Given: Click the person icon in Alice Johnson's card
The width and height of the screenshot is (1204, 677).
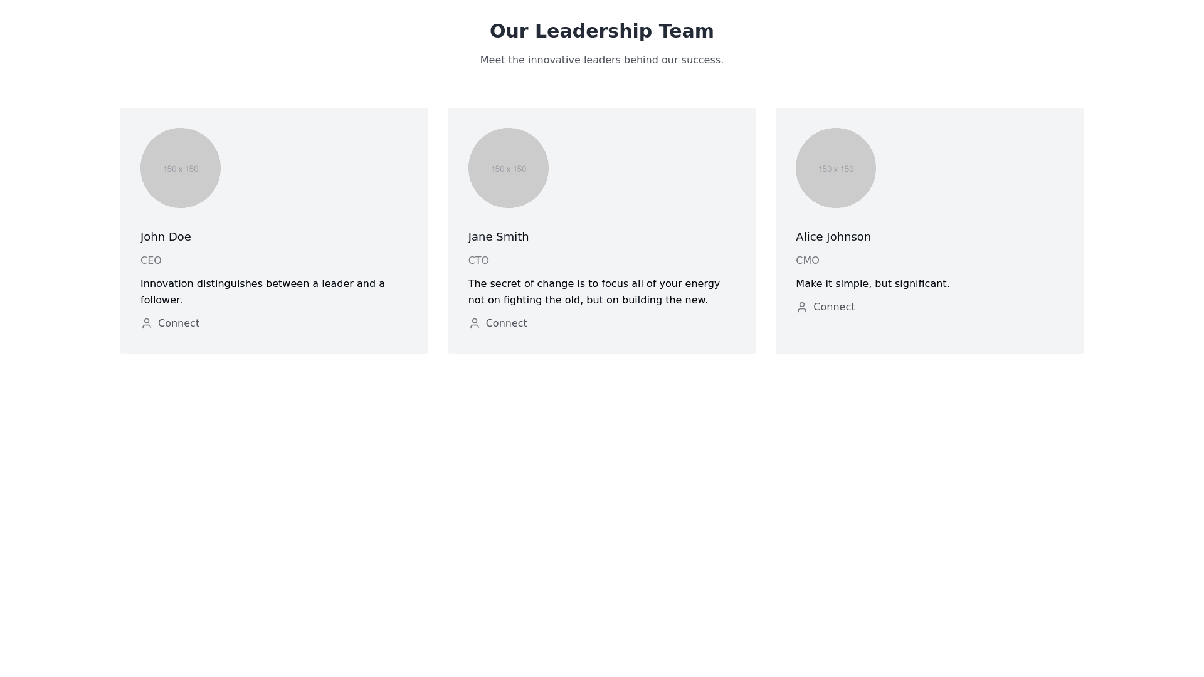Looking at the screenshot, I should coord(801,307).
